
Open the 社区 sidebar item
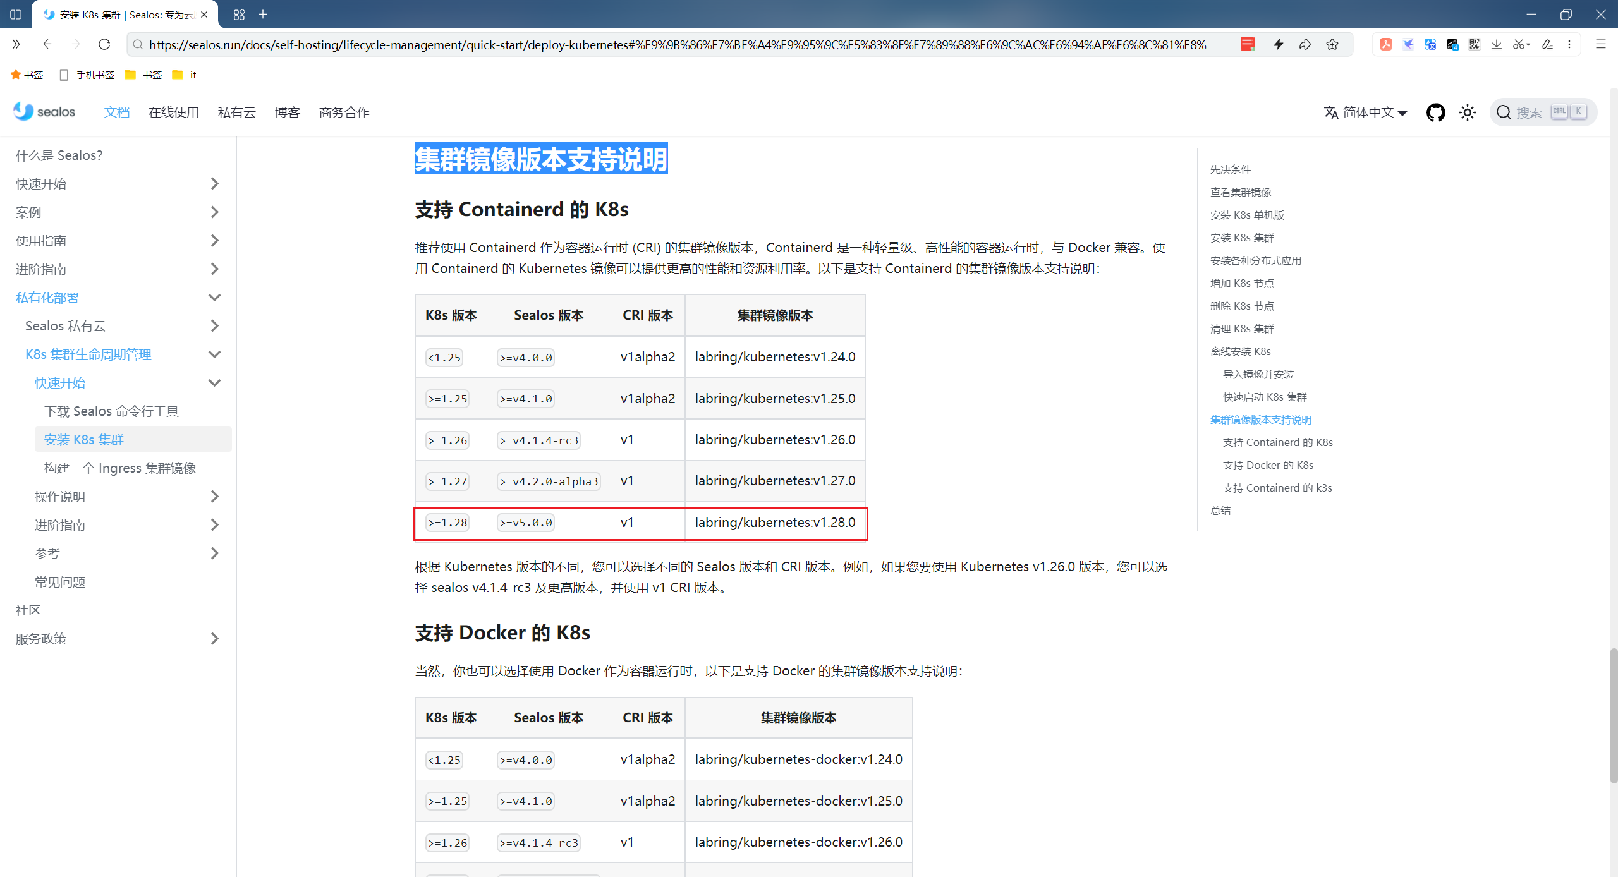click(x=28, y=610)
